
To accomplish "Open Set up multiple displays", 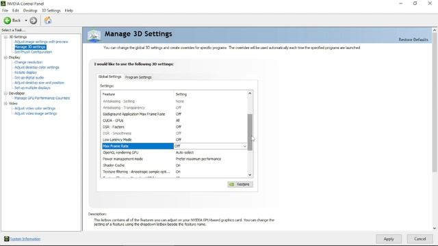I will (x=32, y=88).
